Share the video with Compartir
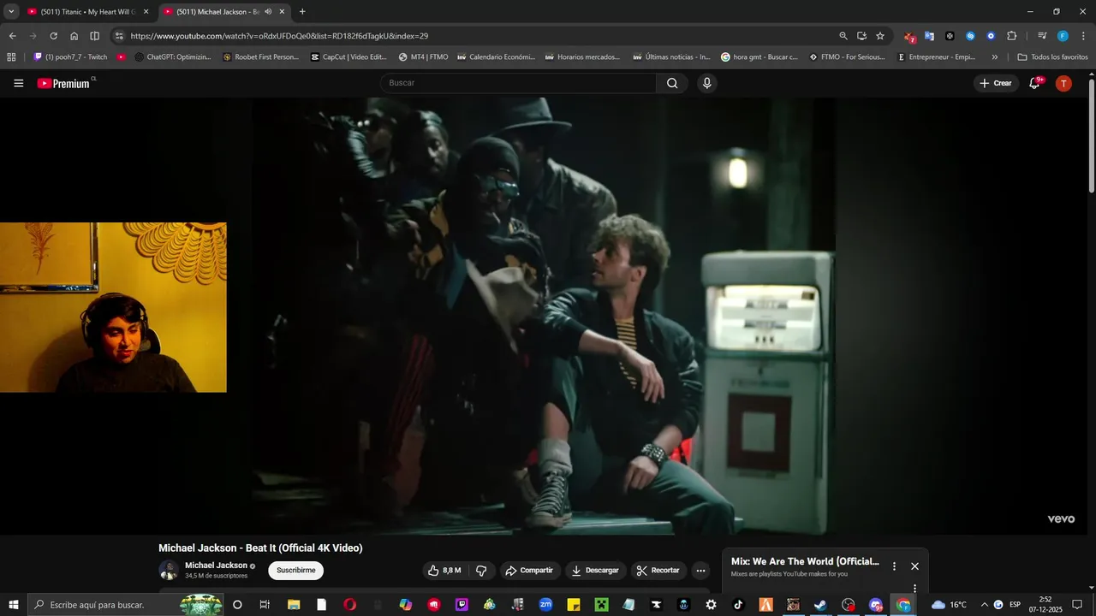1096x616 pixels. click(x=528, y=571)
